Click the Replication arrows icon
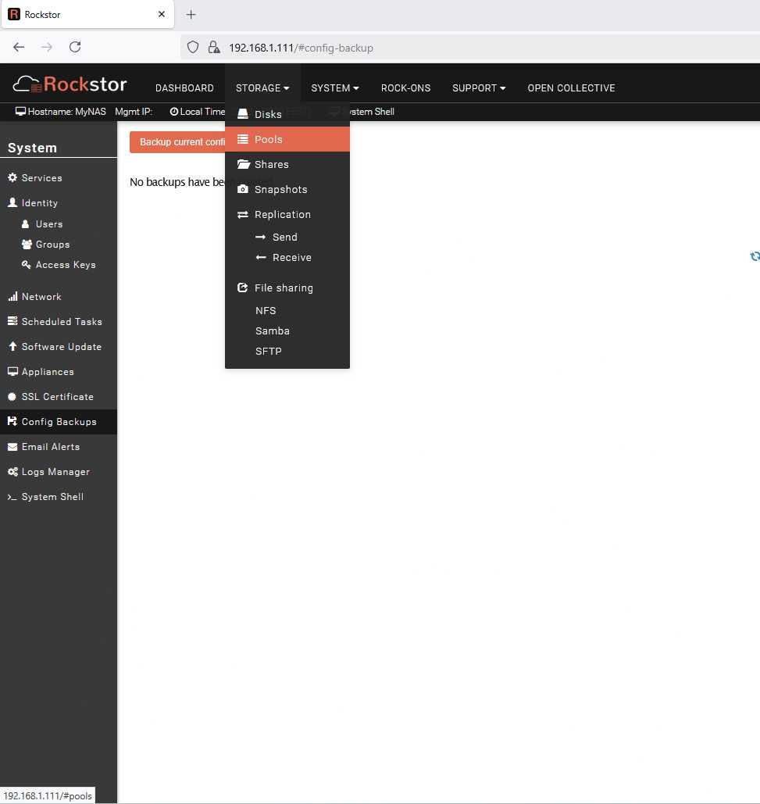The width and height of the screenshot is (760, 804). click(243, 214)
